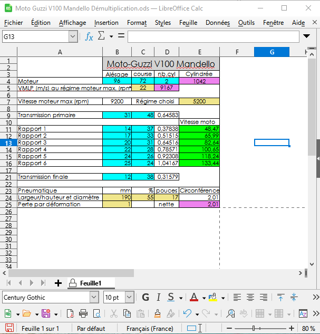Click the equals Formula icon
Screen dimensions: 320x334
(x=121, y=35)
